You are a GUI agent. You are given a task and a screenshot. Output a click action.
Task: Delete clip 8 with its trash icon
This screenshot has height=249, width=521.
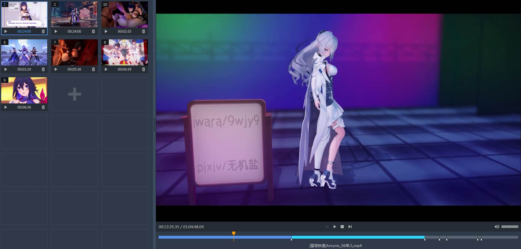click(x=143, y=69)
